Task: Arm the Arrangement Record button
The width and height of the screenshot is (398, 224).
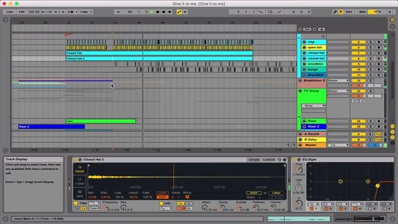Action: 164,12
